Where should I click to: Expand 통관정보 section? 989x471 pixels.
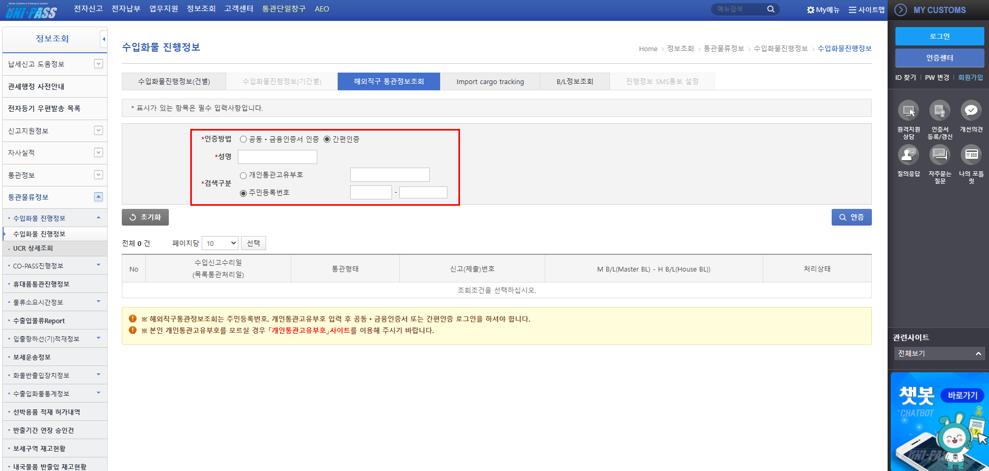click(x=98, y=175)
